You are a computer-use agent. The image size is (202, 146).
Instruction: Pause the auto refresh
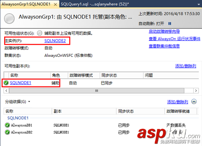coord(170,24)
